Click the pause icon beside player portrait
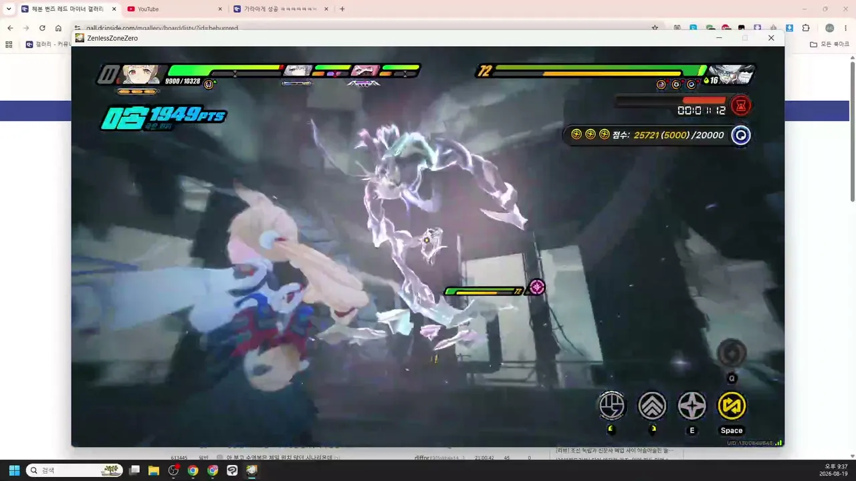 [107, 74]
